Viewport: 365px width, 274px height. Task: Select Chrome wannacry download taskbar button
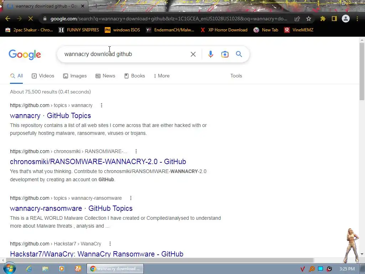point(115,269)
